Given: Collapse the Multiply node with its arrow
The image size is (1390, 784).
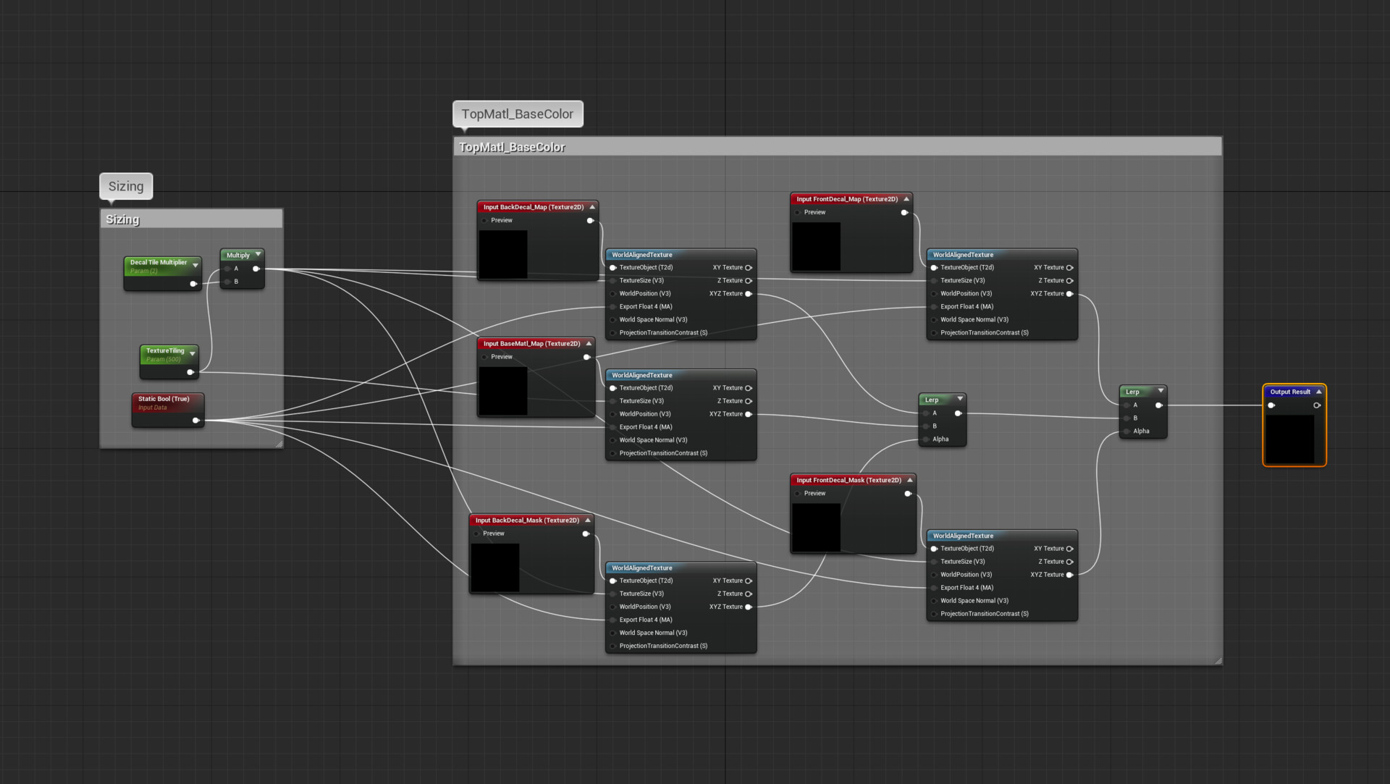Looking at the screenshot, I should [258, 255].
